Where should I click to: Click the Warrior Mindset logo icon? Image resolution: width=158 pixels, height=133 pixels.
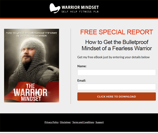click(55, 8)
